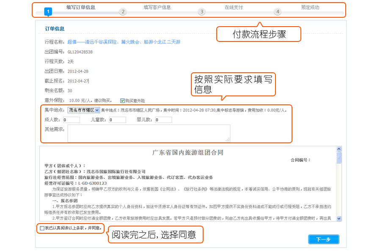Select the 填写订单信息 step tab
The height and width of the screenshot is (251, 380).
point(81,7)
